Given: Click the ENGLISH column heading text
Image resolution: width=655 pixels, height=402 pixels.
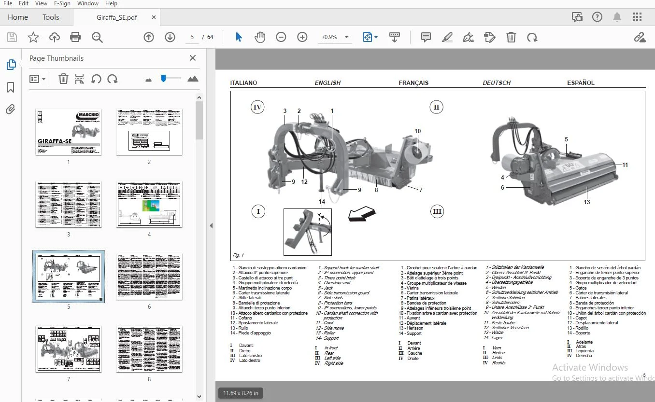Looking at the screenshot, I should tap(327, 83).
